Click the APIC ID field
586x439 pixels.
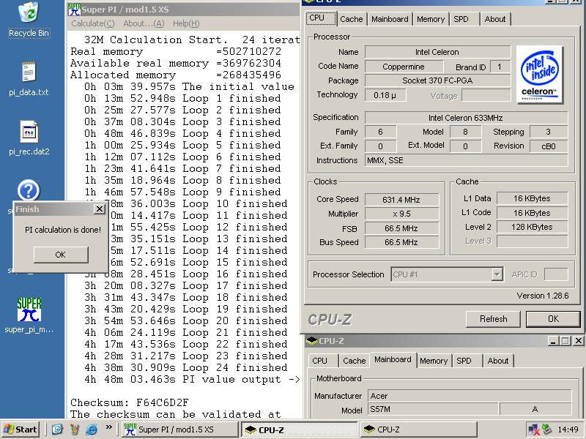pyautogui.click(x=556, y=274)
